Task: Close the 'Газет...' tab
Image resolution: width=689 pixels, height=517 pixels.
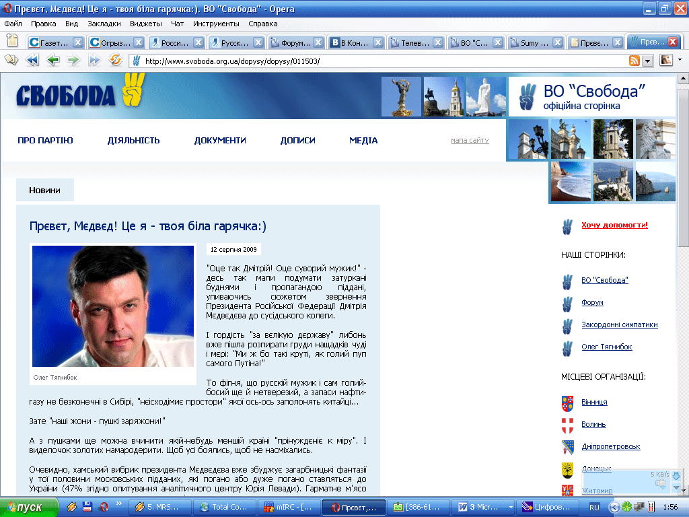Action: click(x=78, y=42)
